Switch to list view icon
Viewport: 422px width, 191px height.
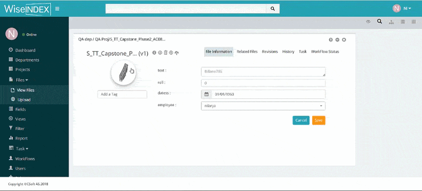coord(402,22)
